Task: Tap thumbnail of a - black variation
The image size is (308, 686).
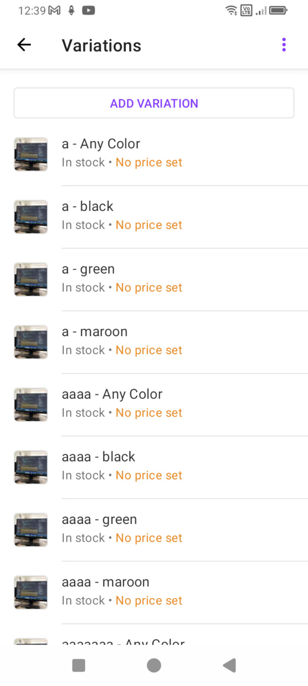Action: 31,217
